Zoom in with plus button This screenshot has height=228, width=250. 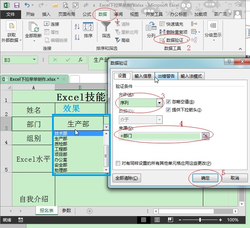coord(220,220)
